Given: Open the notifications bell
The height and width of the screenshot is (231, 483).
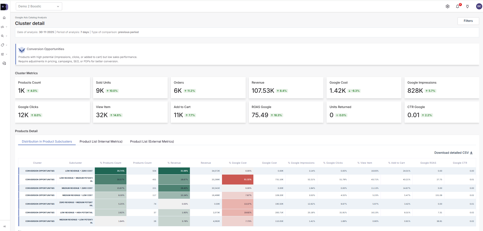Looking at the screenshot, I should click(458, 6).
